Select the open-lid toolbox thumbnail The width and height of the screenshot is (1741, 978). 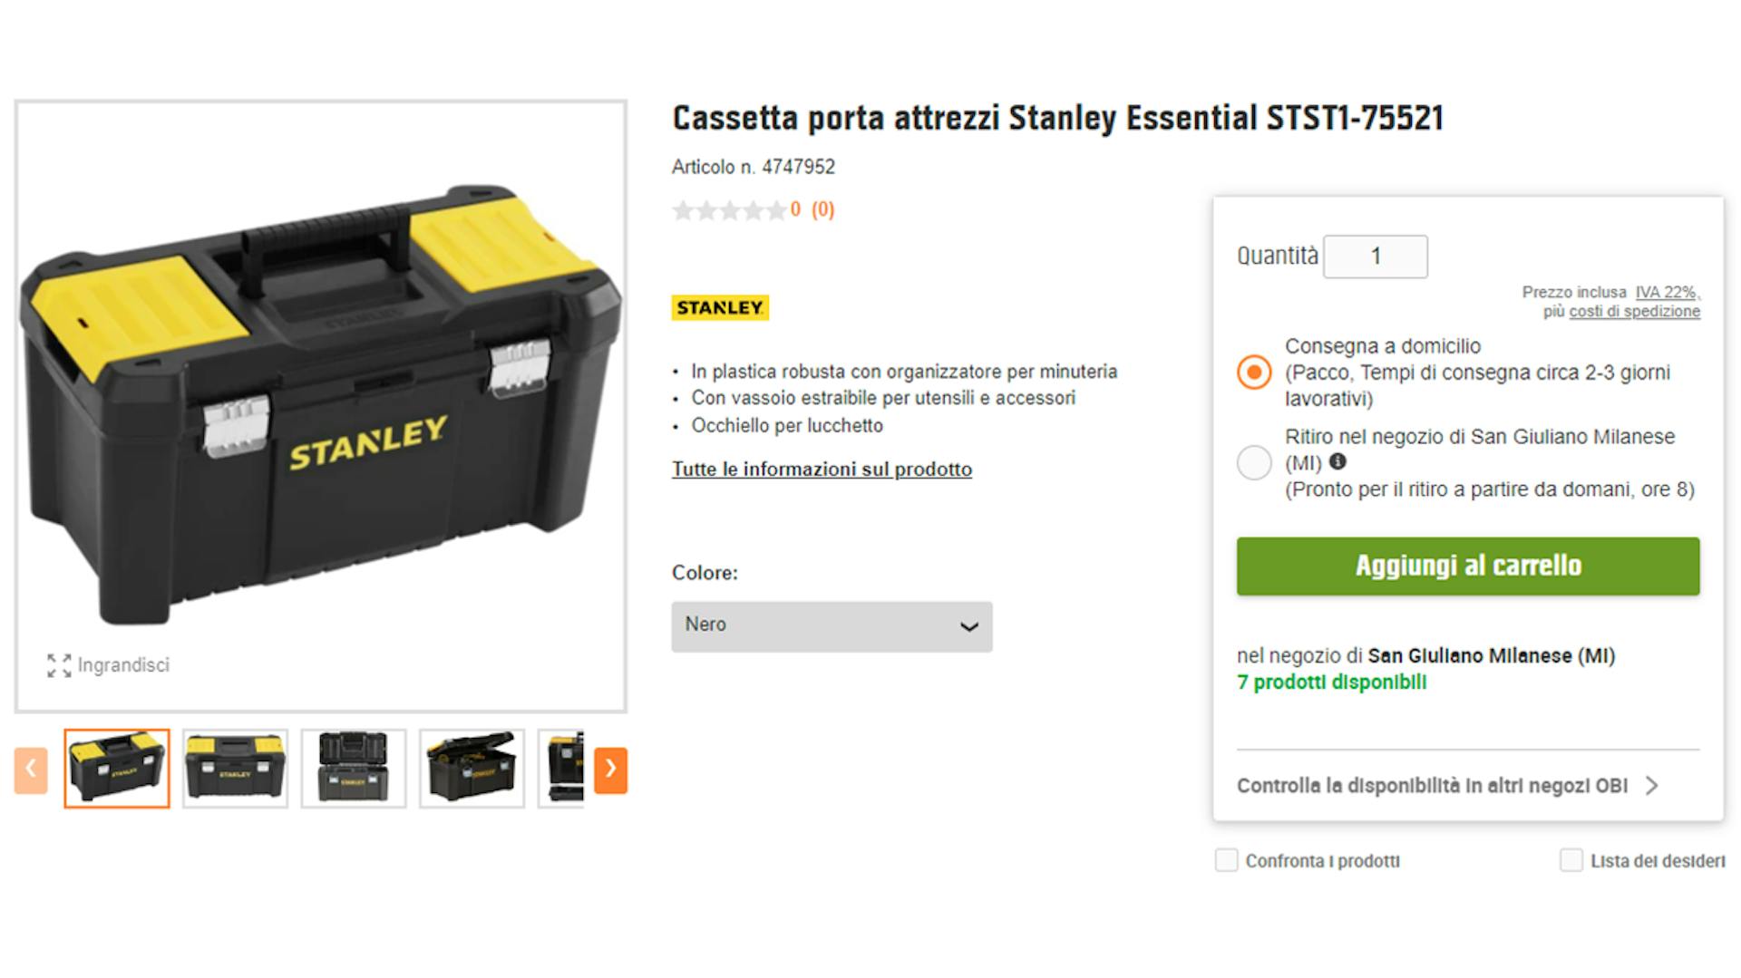pos(472,769)
